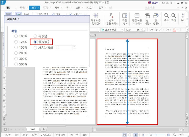Image resolution: width=189 pixels, height=137 pixels.
Task: Apply underline with the underlined 가 icon
Action: tap(160, 30)
